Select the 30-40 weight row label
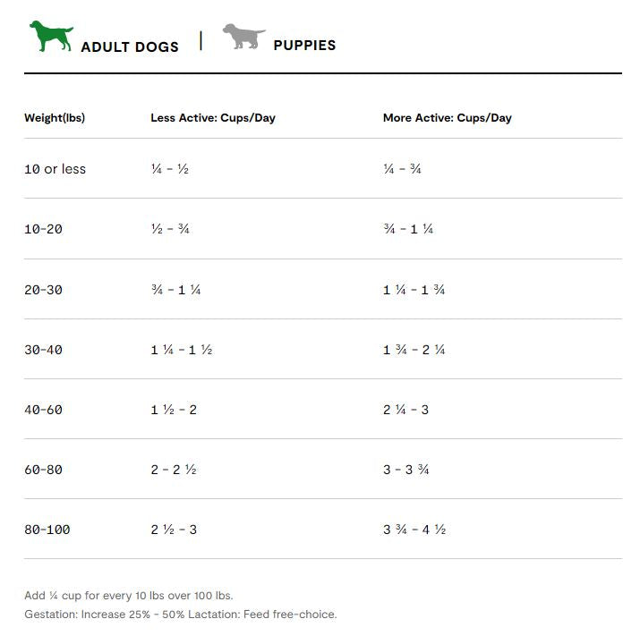 coord(43,350)
